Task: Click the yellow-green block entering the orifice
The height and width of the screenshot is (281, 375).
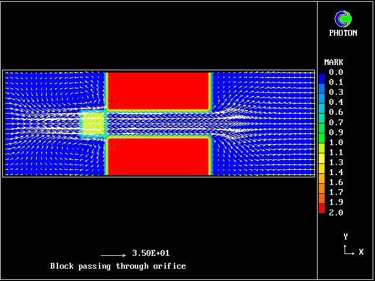Action: tap(92, 124)
